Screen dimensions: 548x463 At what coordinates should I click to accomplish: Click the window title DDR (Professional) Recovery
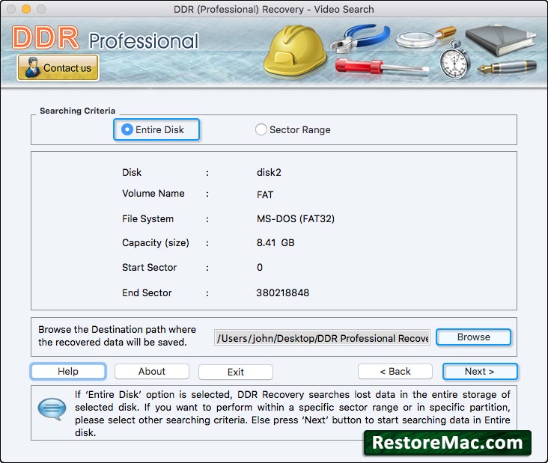274,9
